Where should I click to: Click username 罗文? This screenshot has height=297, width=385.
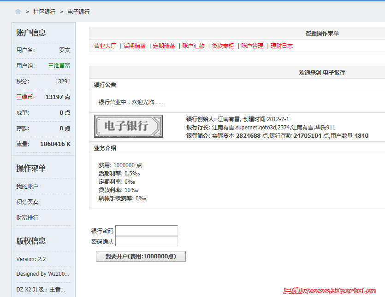pos(65,50)
